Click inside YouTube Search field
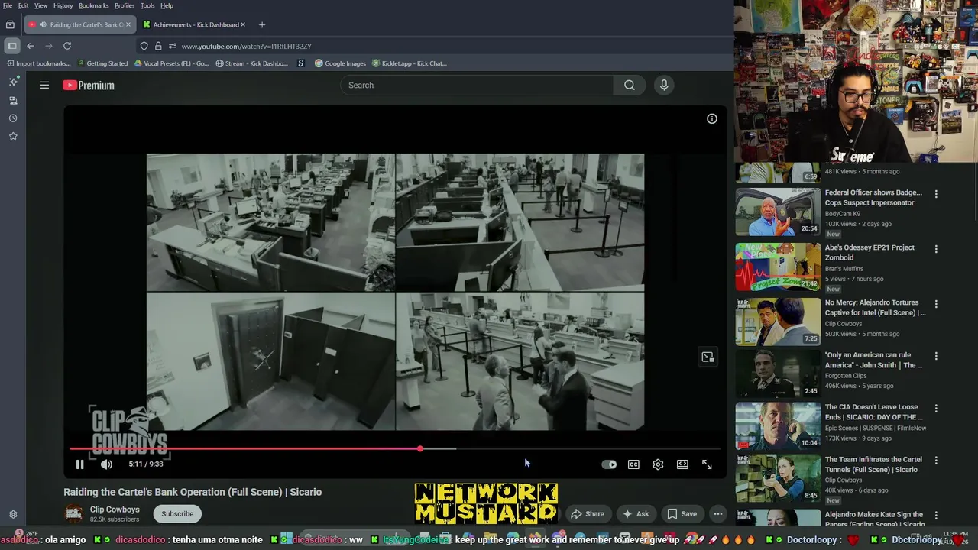 478,85
